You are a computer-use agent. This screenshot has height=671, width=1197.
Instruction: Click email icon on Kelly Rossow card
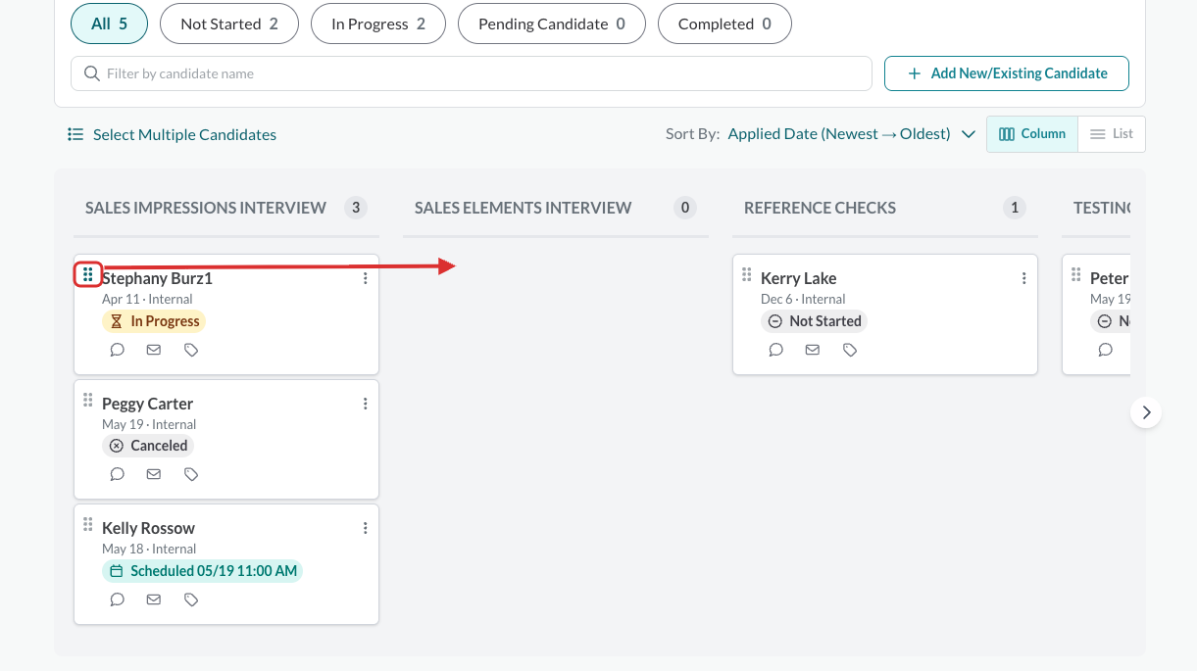pos(154,599)
